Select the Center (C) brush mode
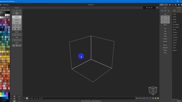182x102 pixels. point(17,11)
